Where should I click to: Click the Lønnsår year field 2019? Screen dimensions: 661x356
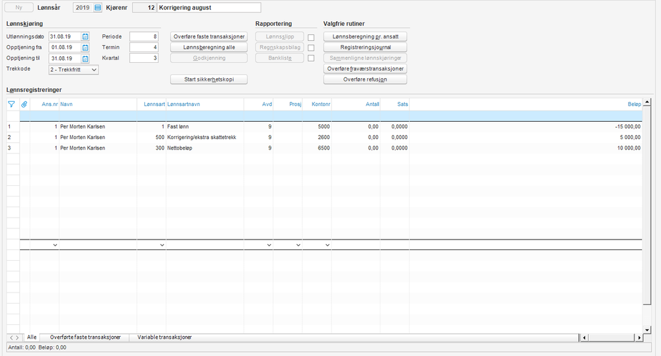click(x=83, y=7)
